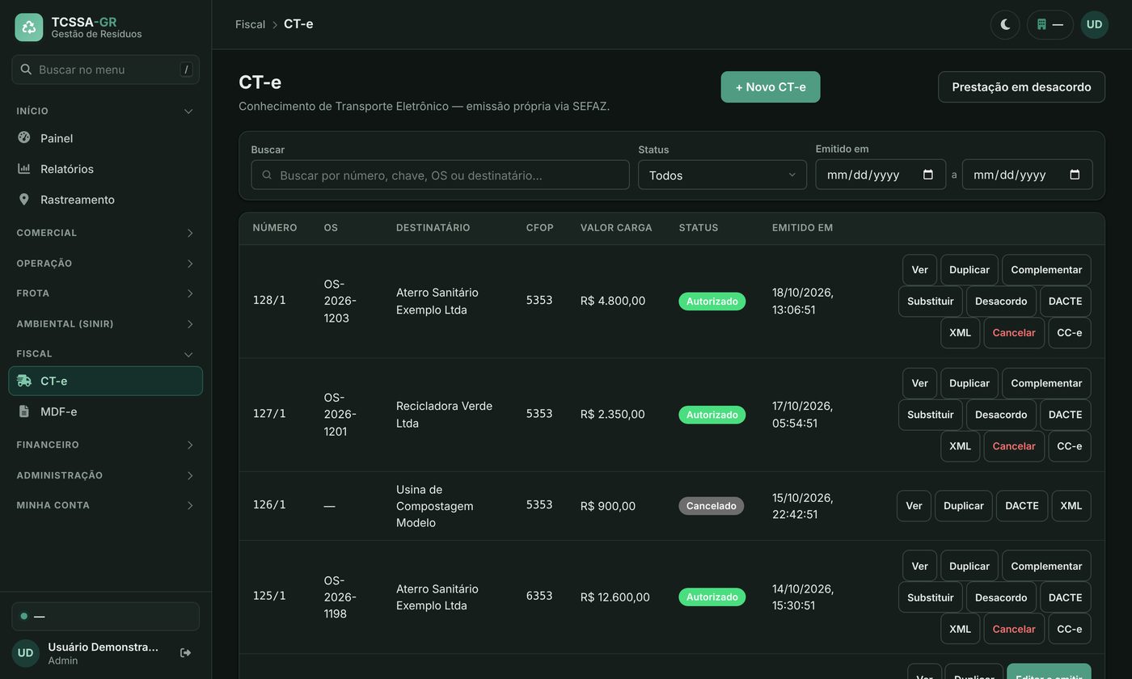The image size is (1132, 679).
Task: Collapse the INÍCIO sidebar section
Action: coord(105,111)
